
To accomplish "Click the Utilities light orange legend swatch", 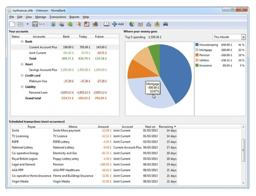I will (x=197, y=60).
